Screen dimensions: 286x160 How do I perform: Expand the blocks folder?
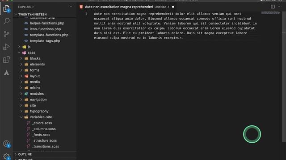click(x=21, y=58)
